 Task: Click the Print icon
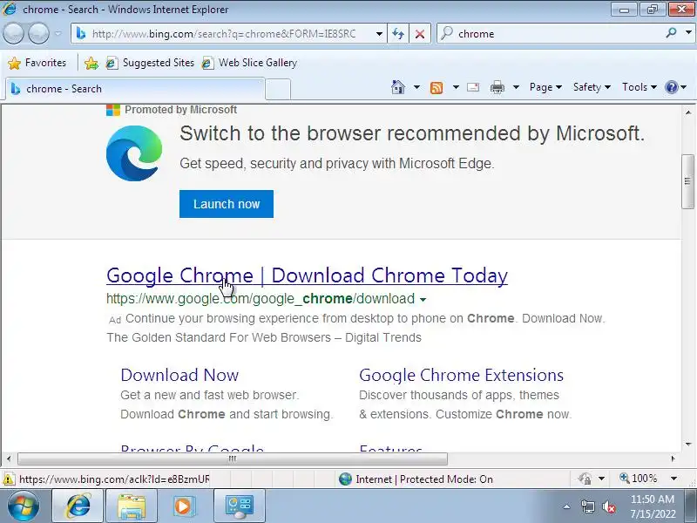coord(497,88)
